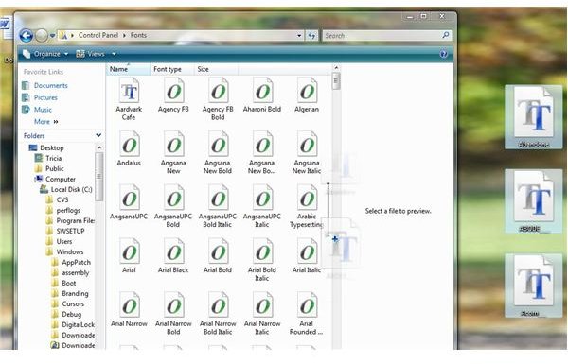Select the Arial Narrow font icon

(129, 305)
